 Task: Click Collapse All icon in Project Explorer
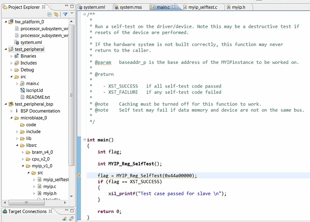pos(50,14)
